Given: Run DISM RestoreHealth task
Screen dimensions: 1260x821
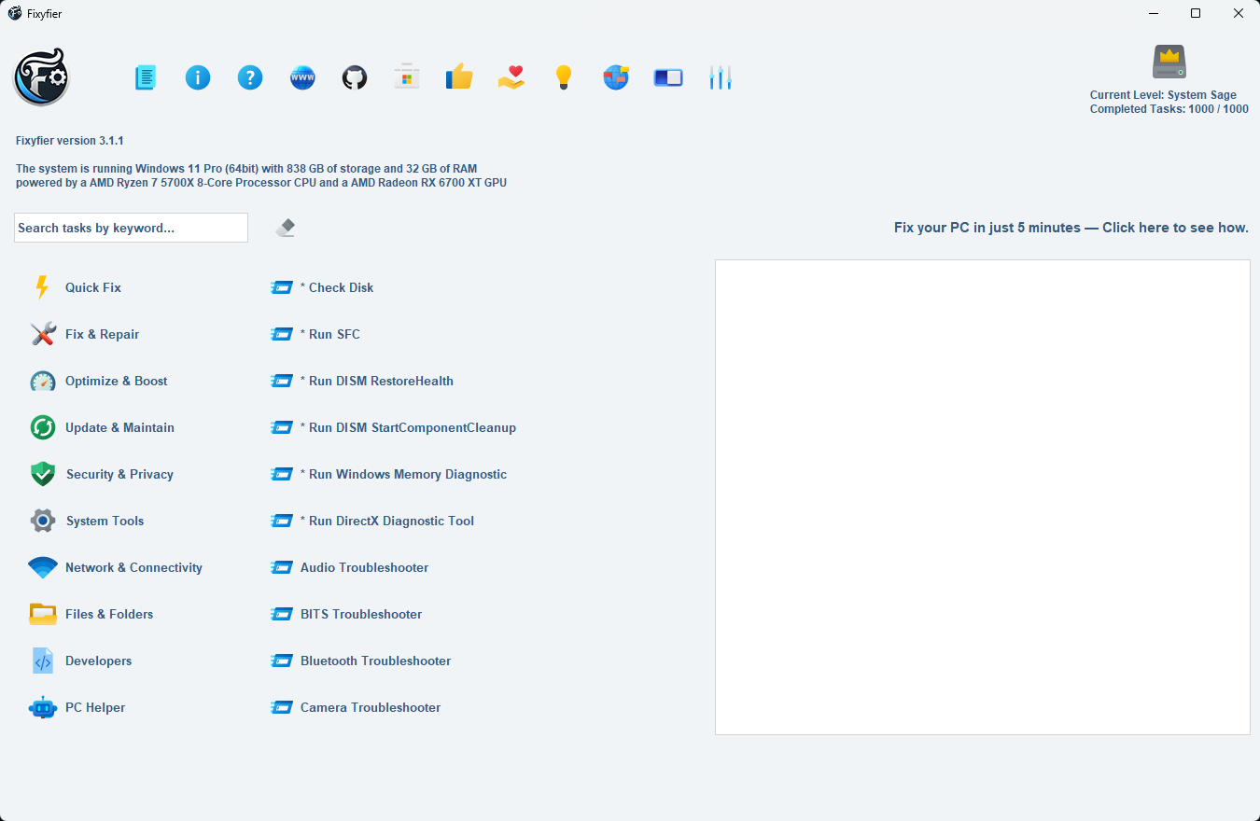Looking at the screenshot, I should (362, 381).
